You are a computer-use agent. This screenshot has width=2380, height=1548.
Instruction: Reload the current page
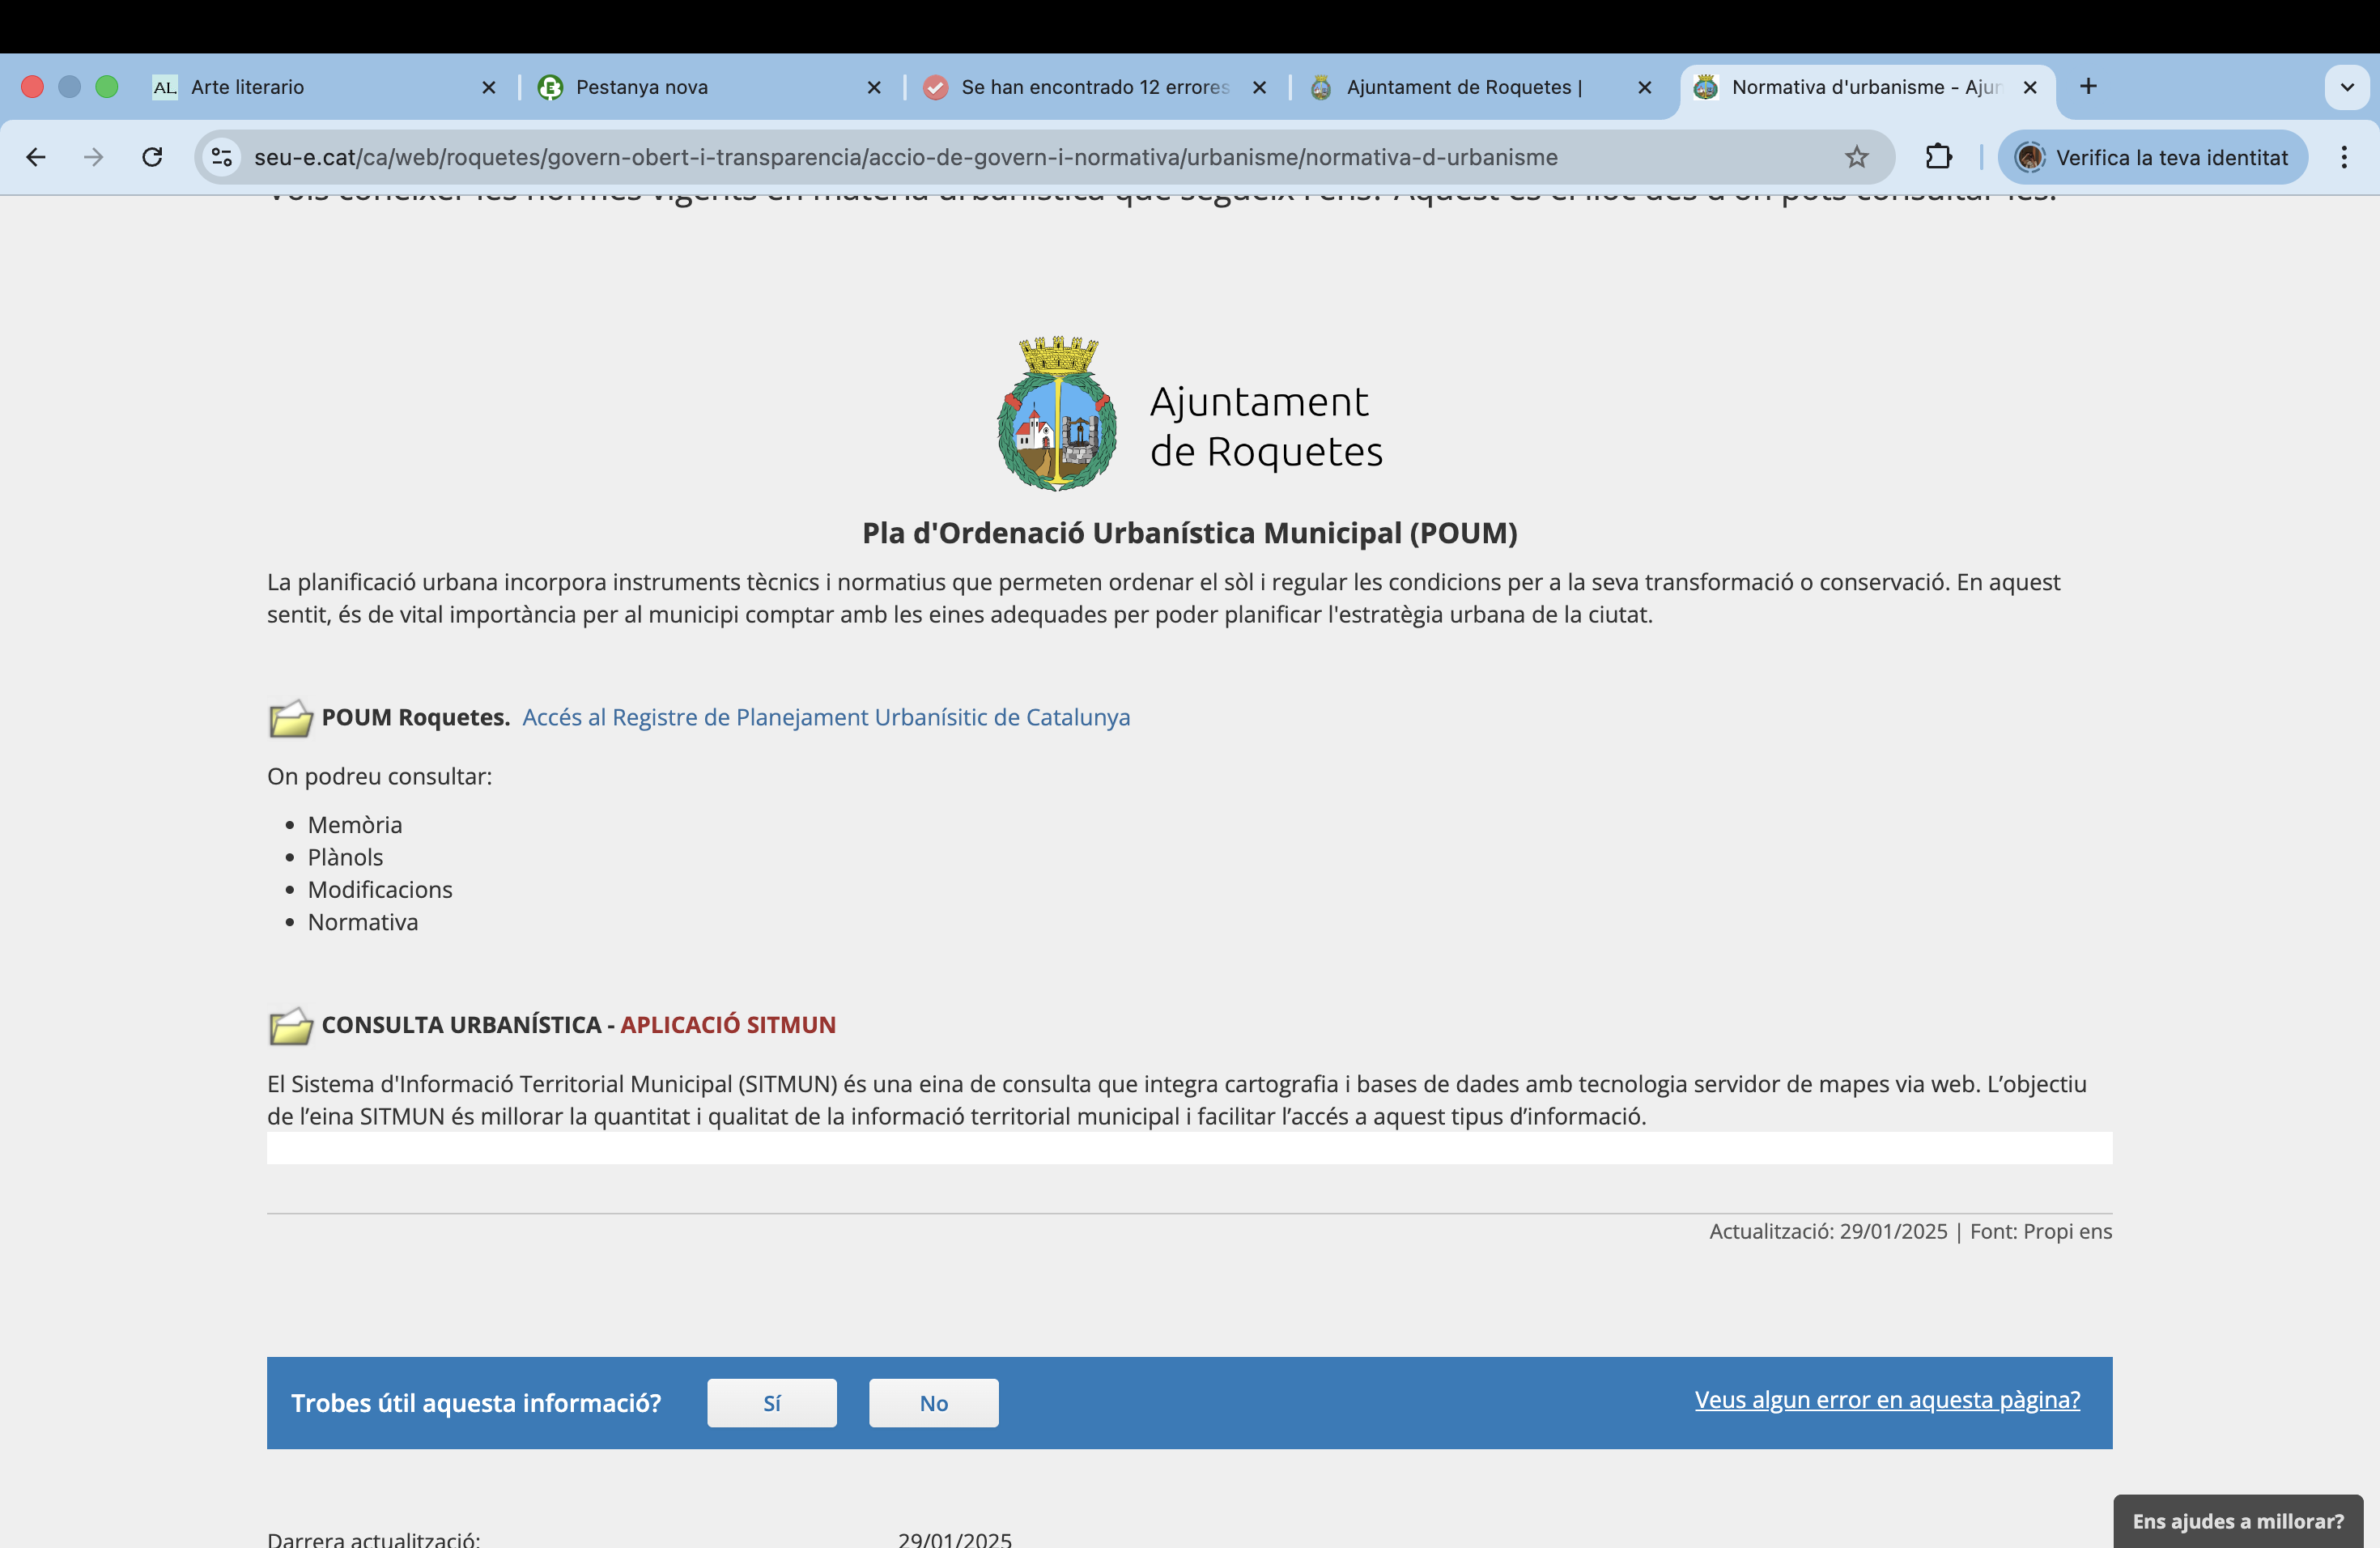[x=152, y=157]
